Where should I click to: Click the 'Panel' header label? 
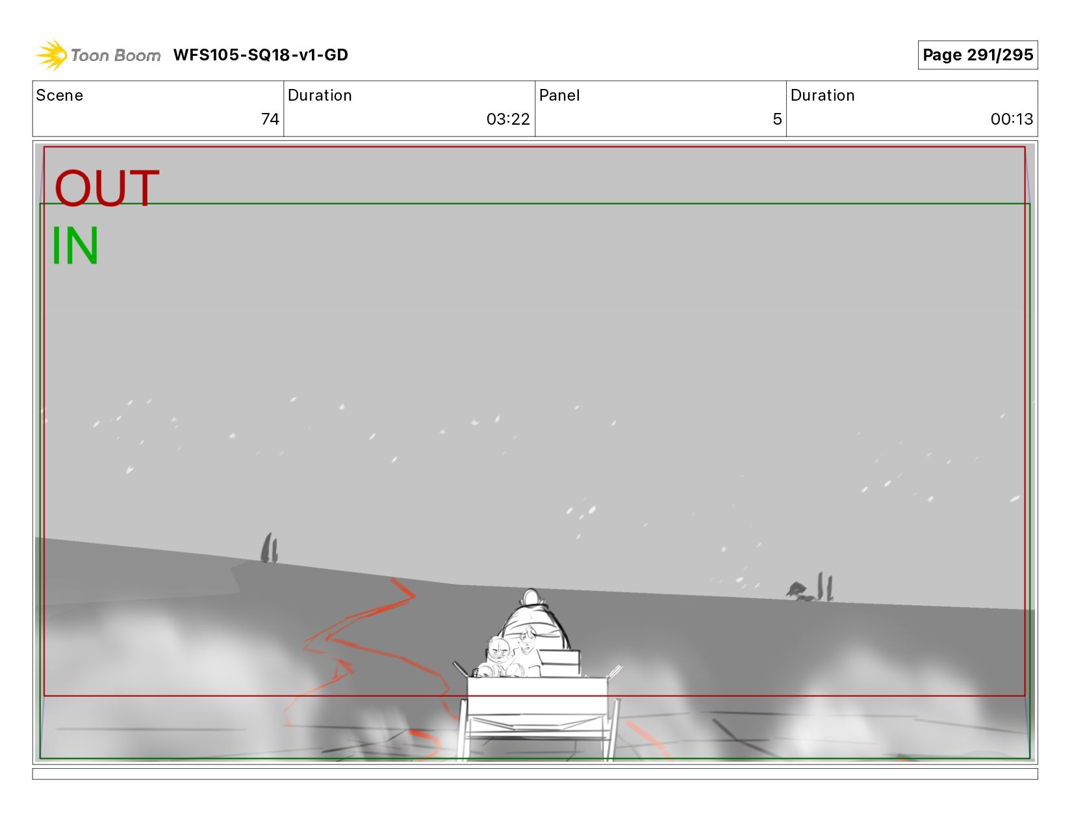tap(559, 95)
